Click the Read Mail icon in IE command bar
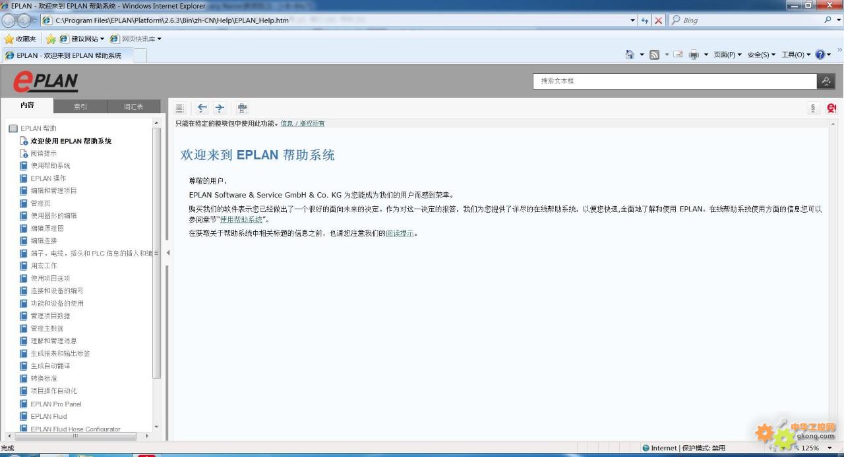 678,55
